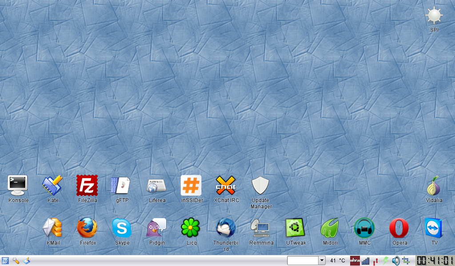Image resolution: width=455 pixels, height=266 pixels.
Task: Open the Firefox browser icon
Action: [87, 228]
